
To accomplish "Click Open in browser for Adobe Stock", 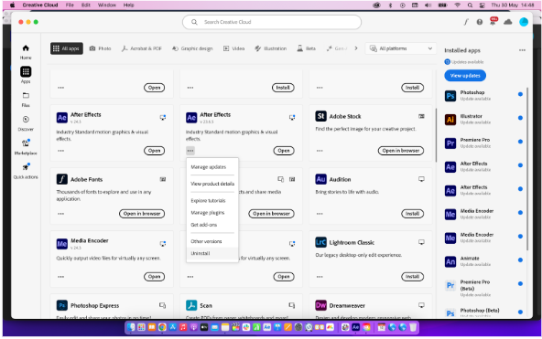I will [x=401, y=151].
